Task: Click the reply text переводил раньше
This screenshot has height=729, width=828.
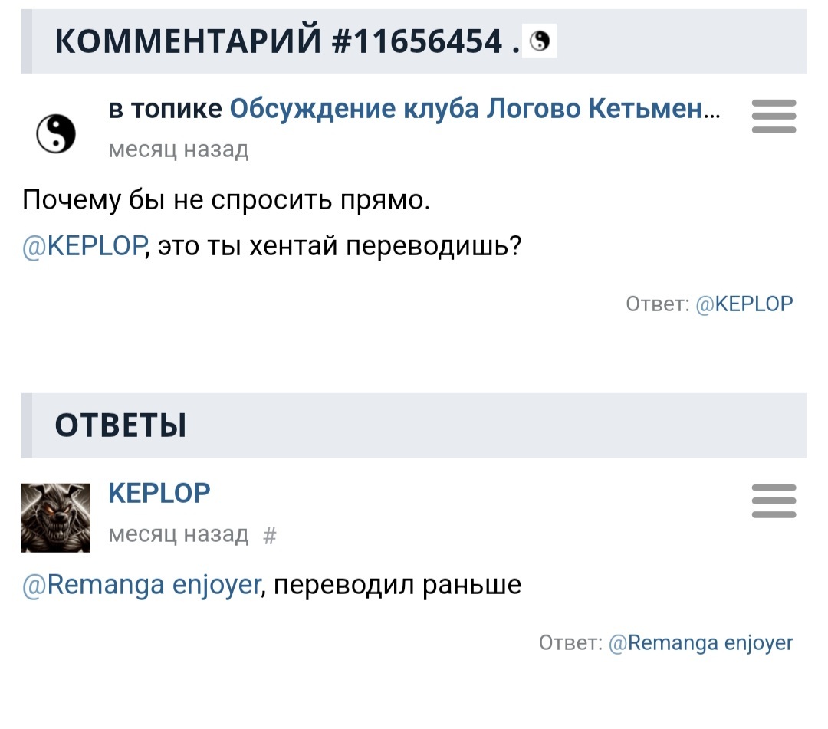Action: tap(397, 586)
